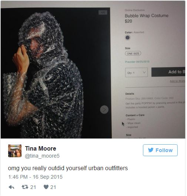Screen dimensions: 187x196
Task: Click the Details section heading
Action: click(130, 94)
